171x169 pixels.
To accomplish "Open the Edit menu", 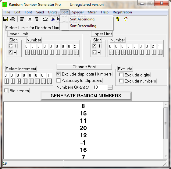I will point(17,12).
